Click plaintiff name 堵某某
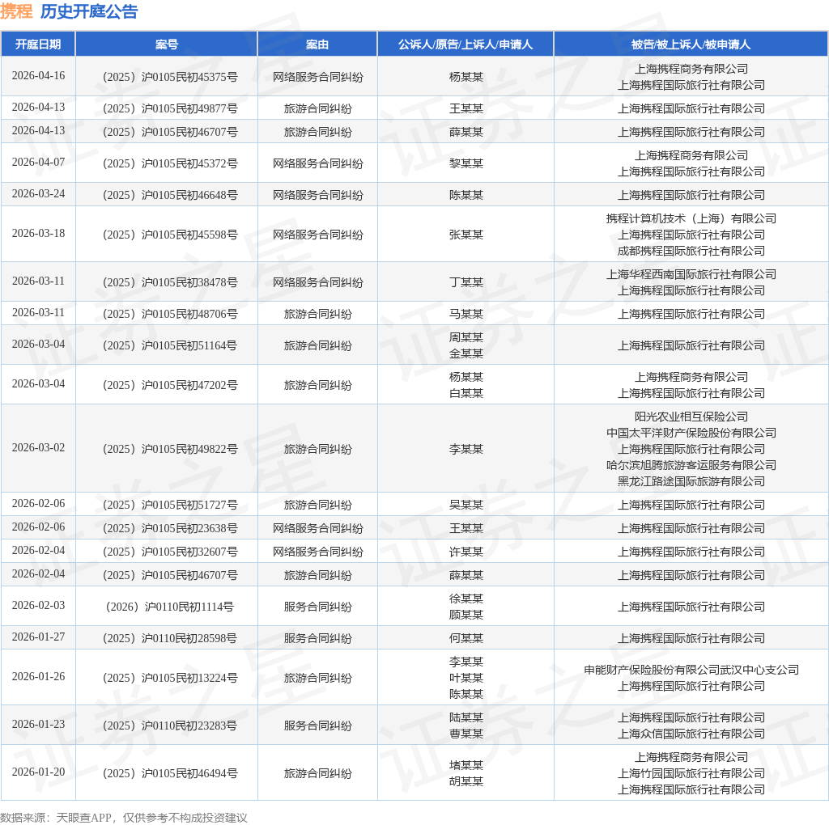 [466, 766]
